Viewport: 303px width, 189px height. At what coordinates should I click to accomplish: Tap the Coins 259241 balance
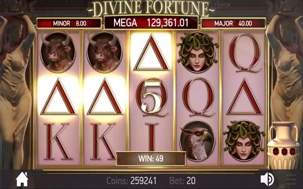click(131, 181)
